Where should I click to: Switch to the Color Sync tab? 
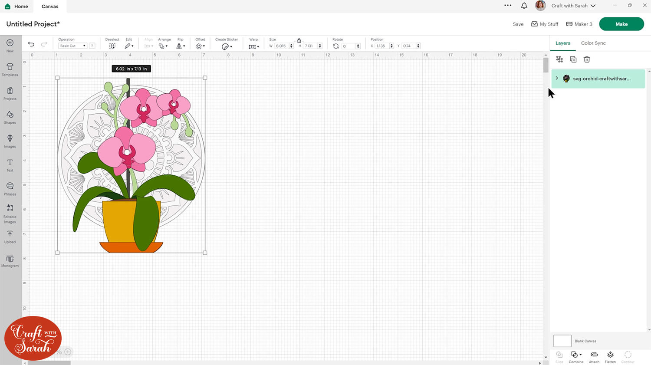click(593, 43)
